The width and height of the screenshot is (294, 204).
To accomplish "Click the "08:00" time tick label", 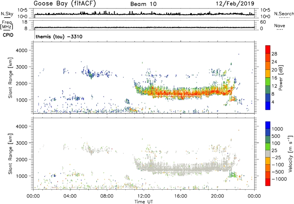I will point(107,196).
